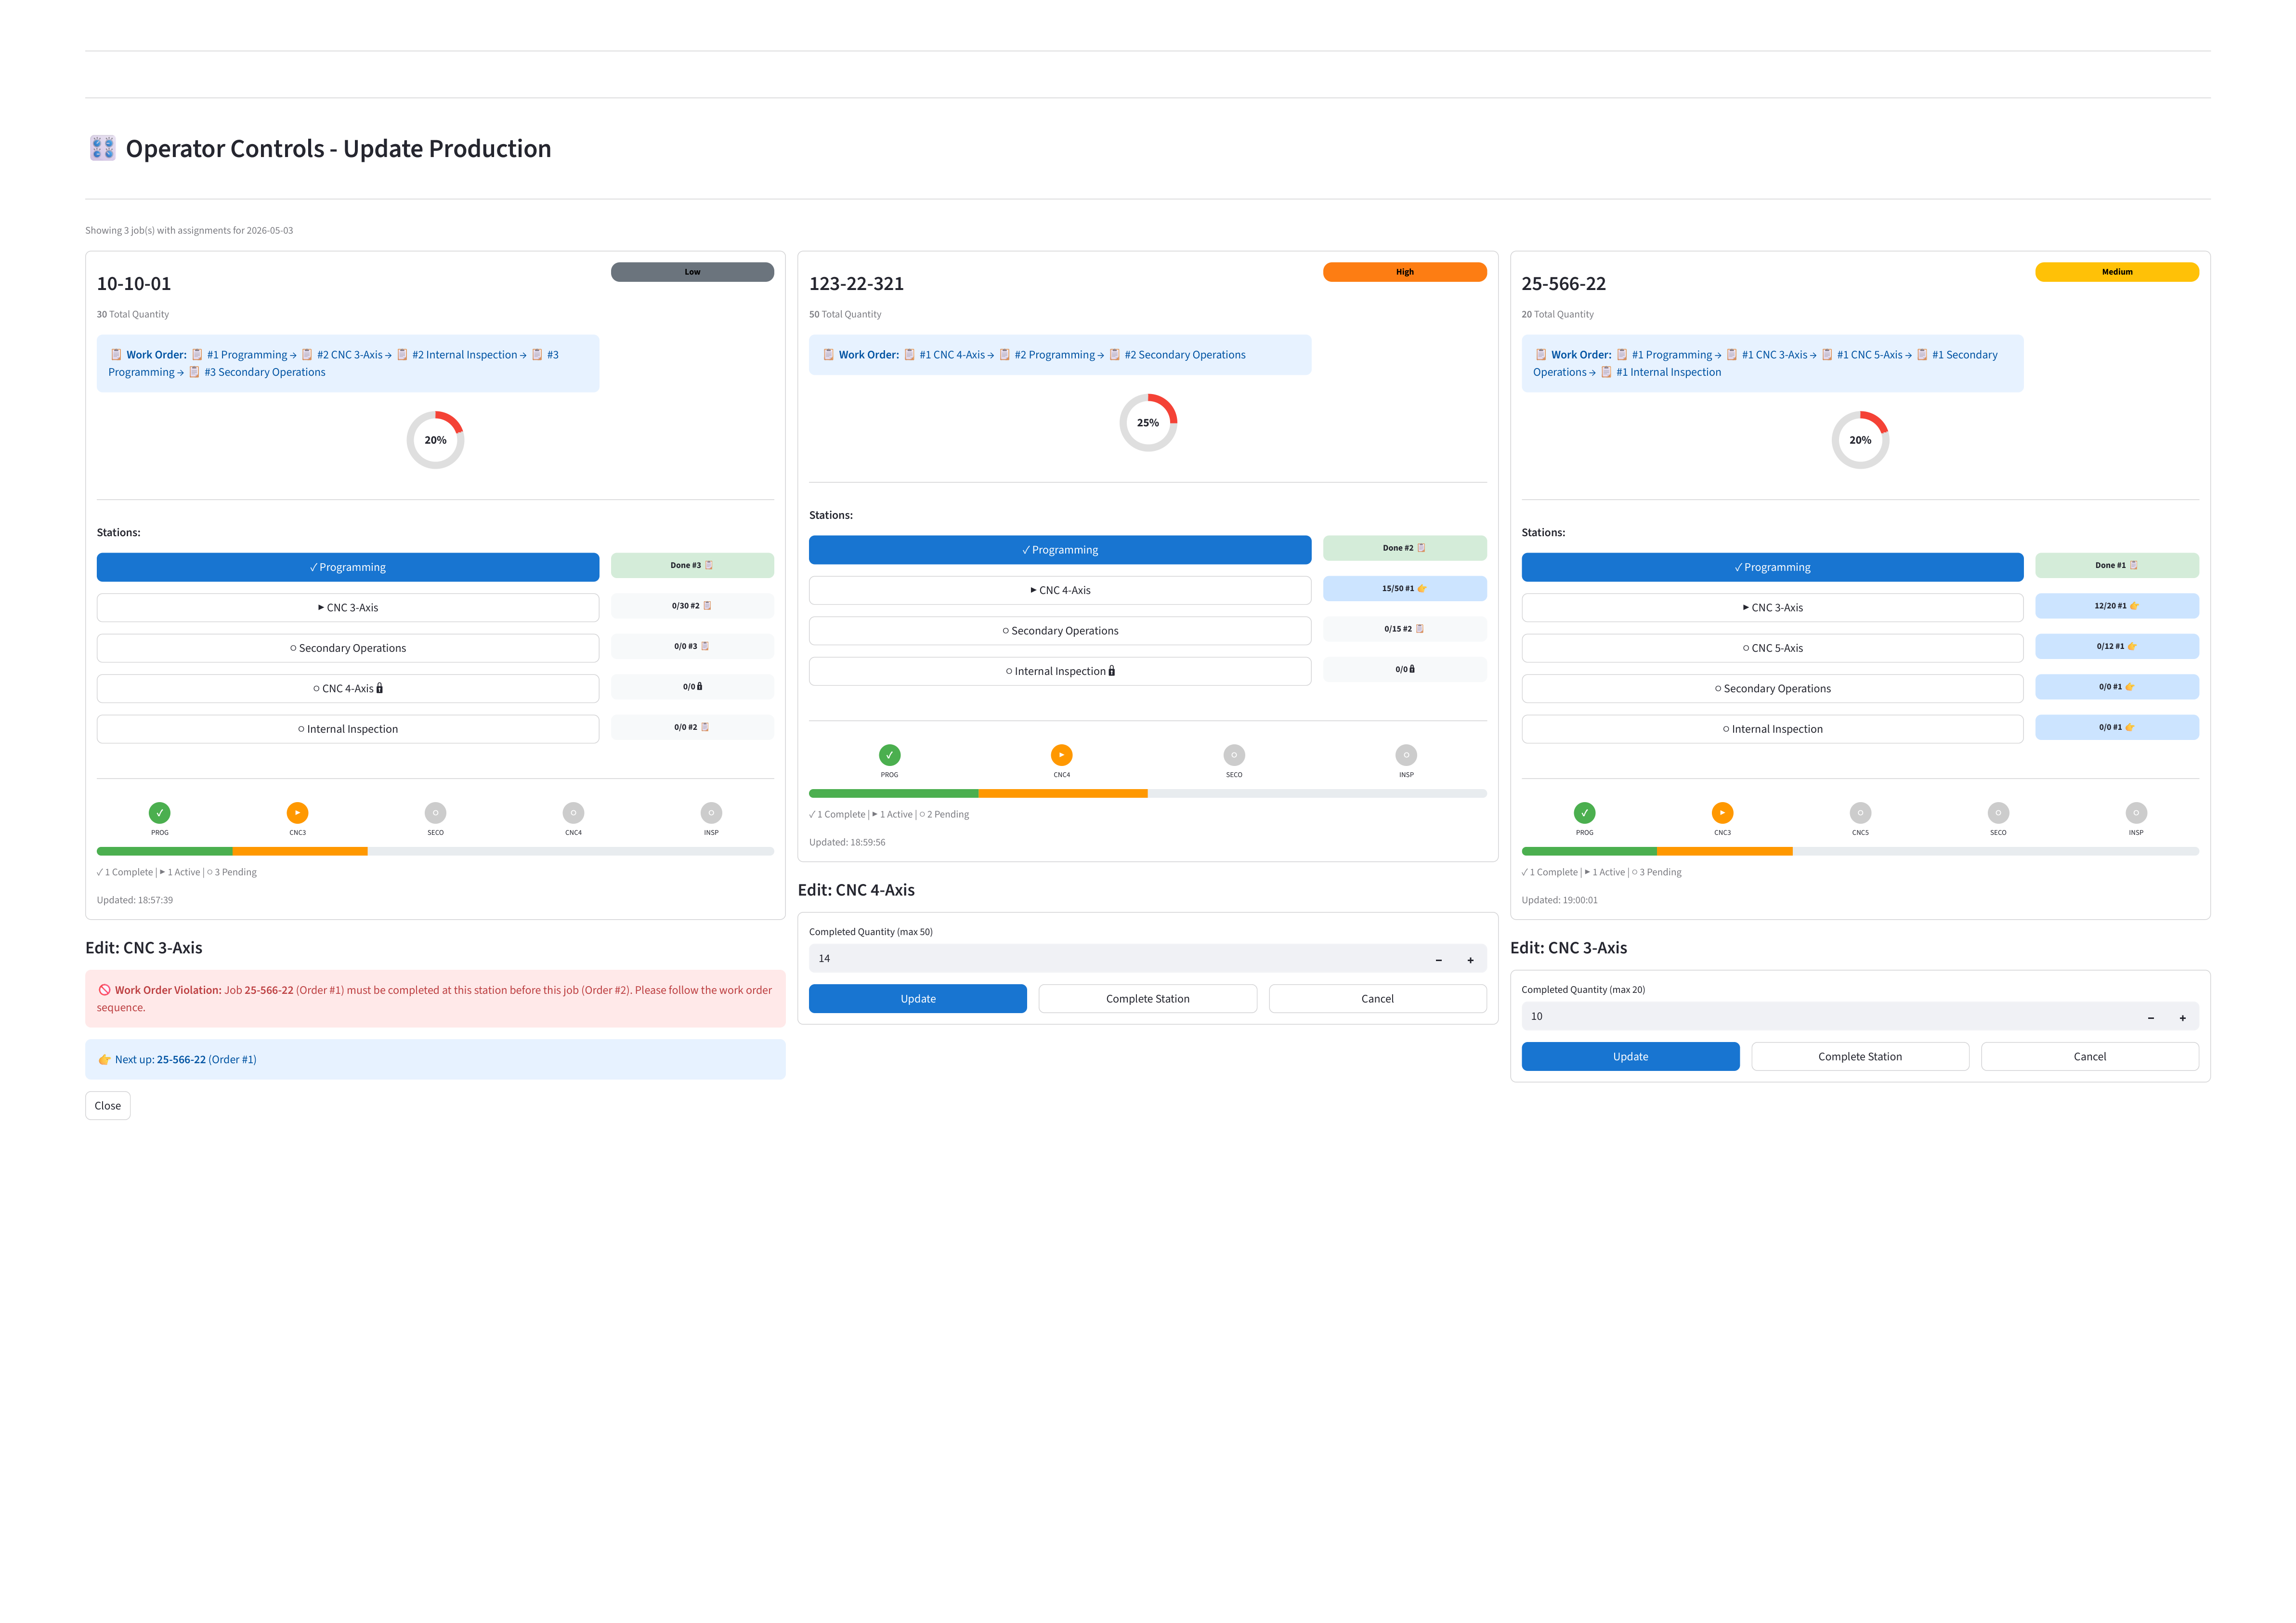Image resolution: width=2296 pixels, height=1623 pixels.
Task: Cancel the CNC 4-Axis edit
Action: (1377, 999)
